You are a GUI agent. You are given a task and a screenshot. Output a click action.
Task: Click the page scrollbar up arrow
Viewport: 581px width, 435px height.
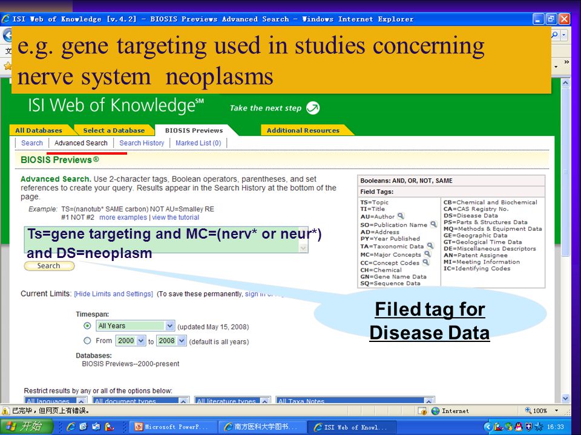coord(565,83)
